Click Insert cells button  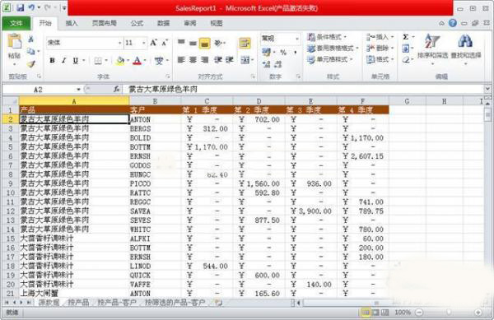[x=380, y=37]
